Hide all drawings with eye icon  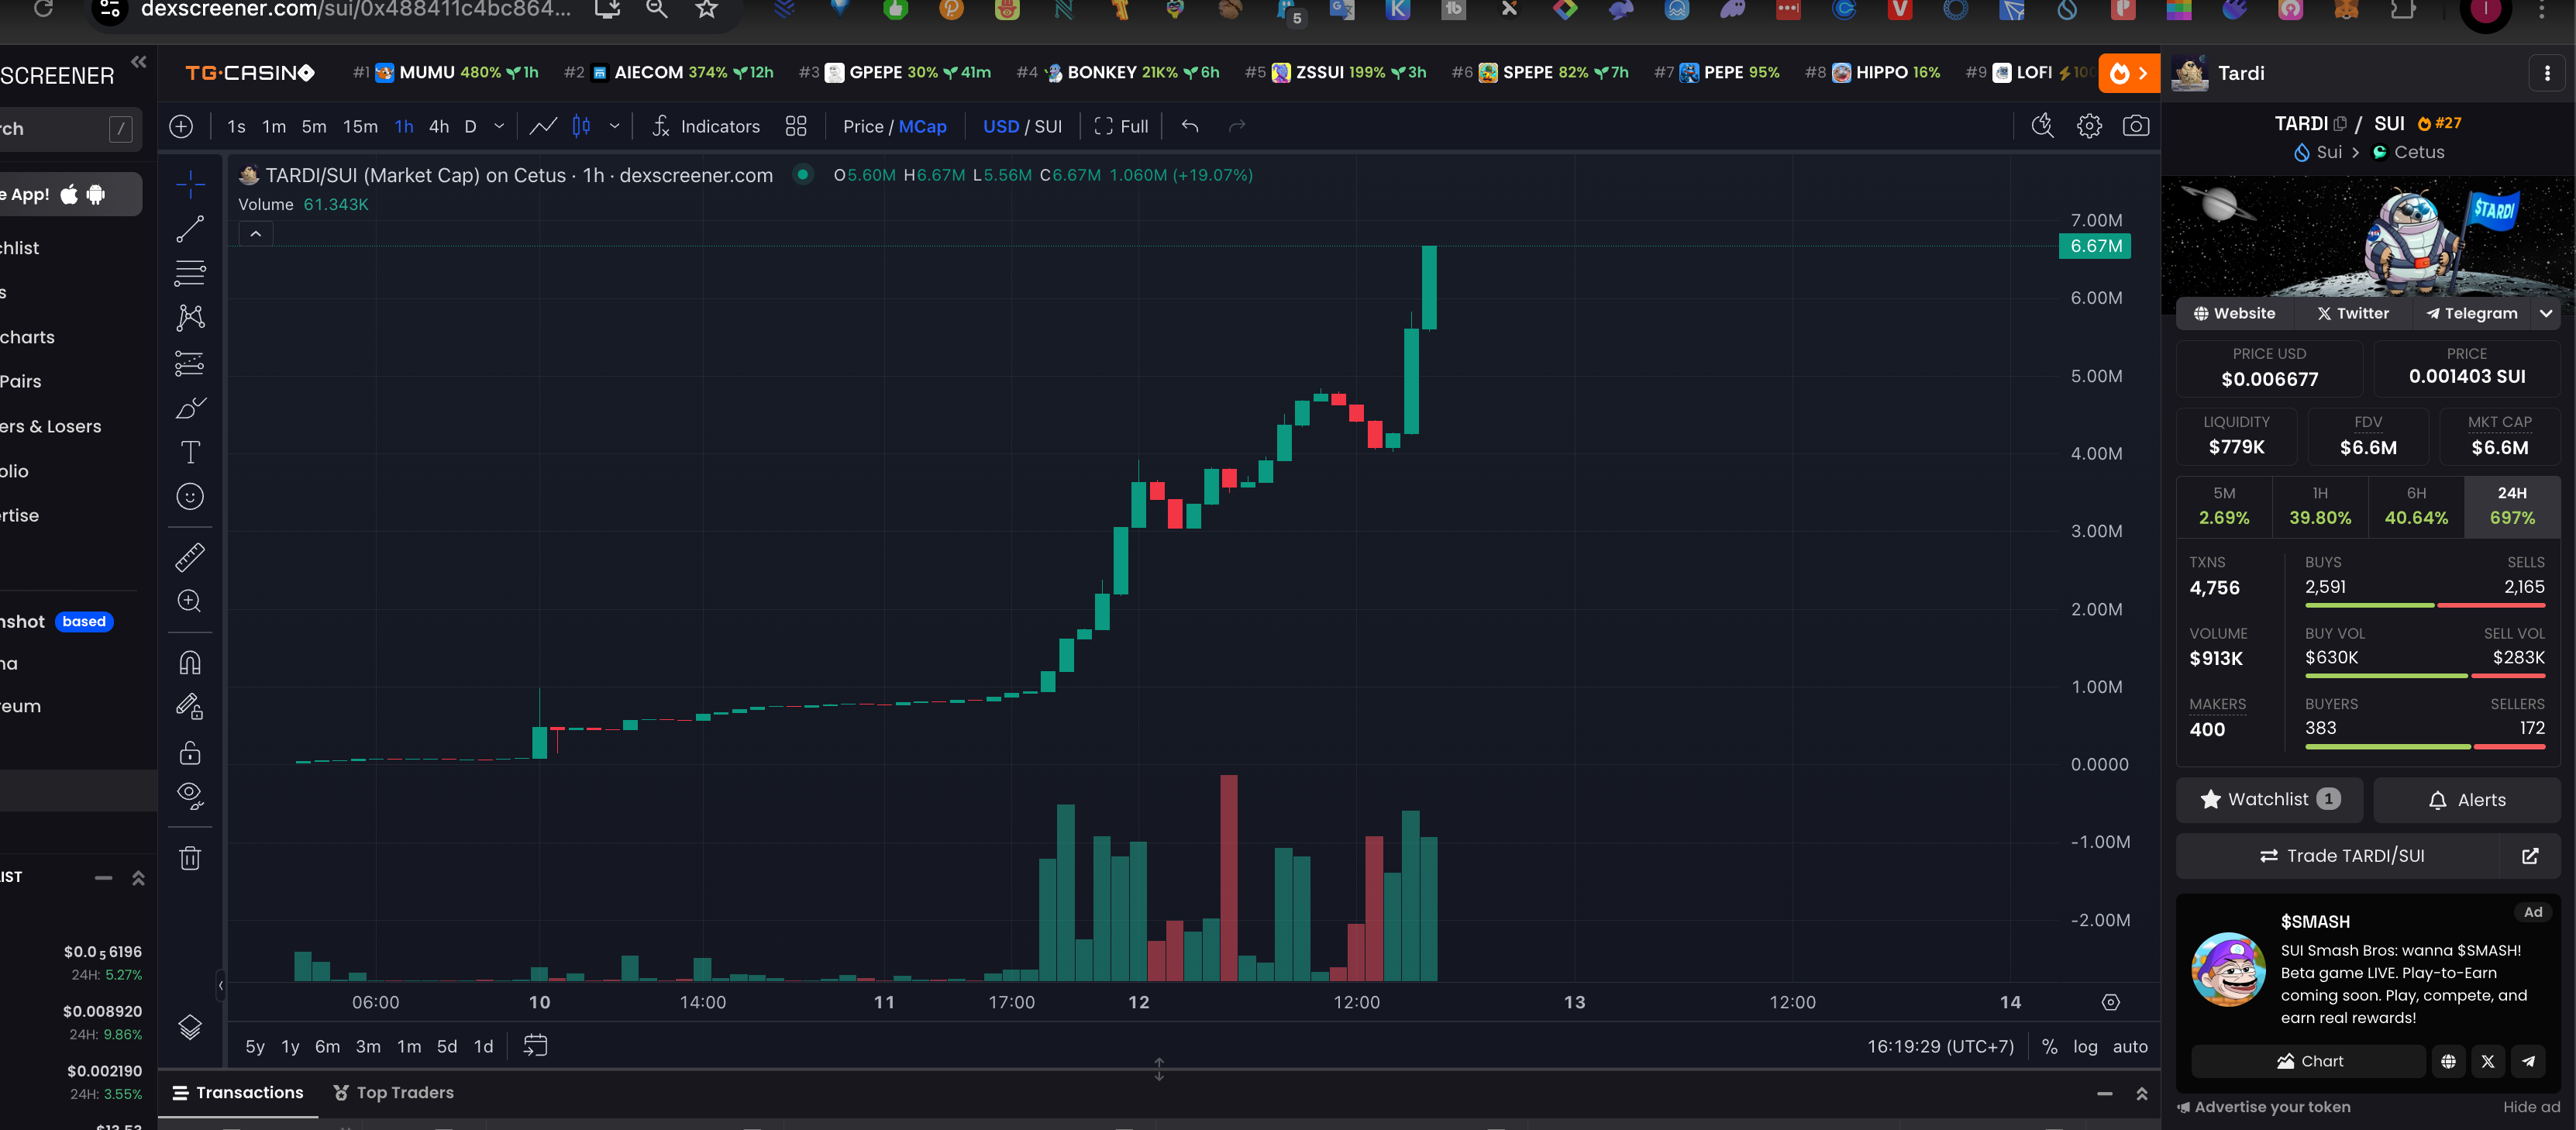[x=190, y=795]
